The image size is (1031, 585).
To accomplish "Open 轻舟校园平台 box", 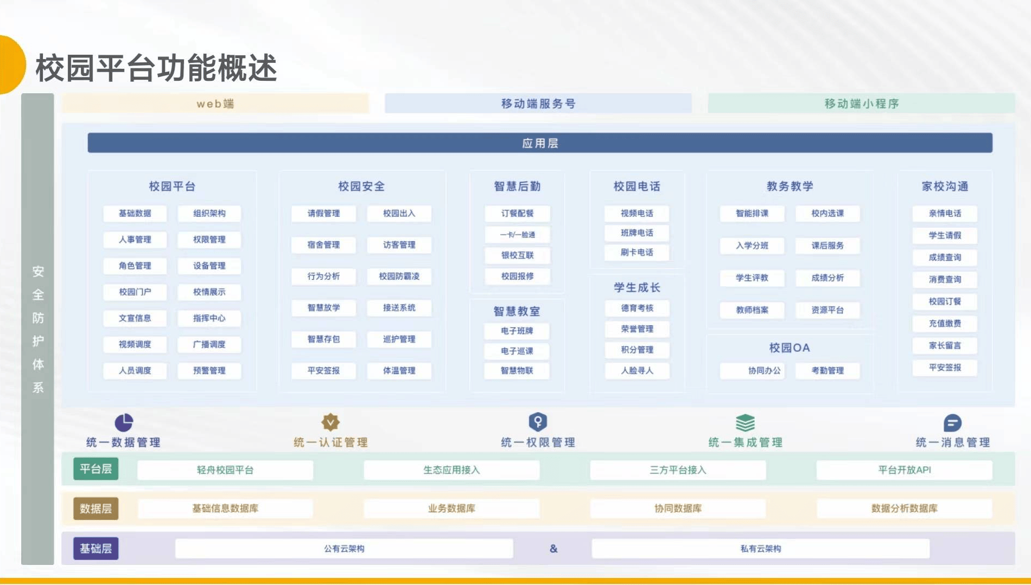I will pos(225,470).
